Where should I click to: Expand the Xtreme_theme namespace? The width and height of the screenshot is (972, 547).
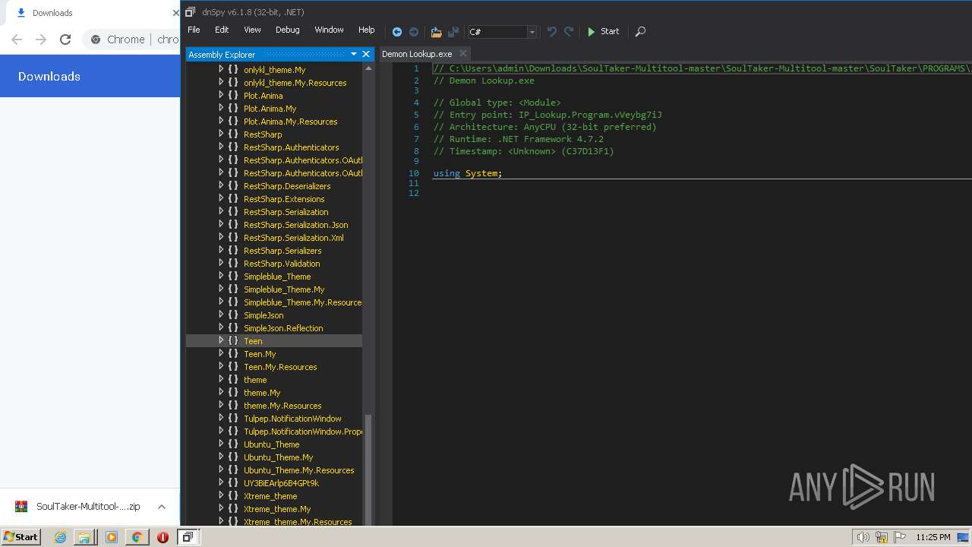[221, 495]
